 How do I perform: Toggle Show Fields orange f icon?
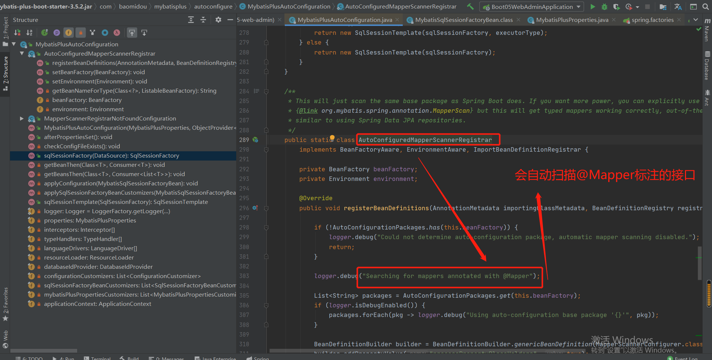coord(69,33)
